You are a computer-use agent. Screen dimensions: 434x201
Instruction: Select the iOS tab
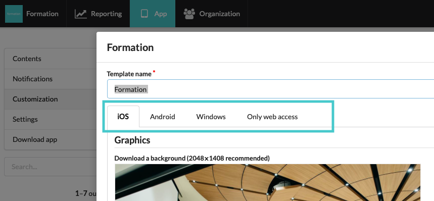click(123, 116)
